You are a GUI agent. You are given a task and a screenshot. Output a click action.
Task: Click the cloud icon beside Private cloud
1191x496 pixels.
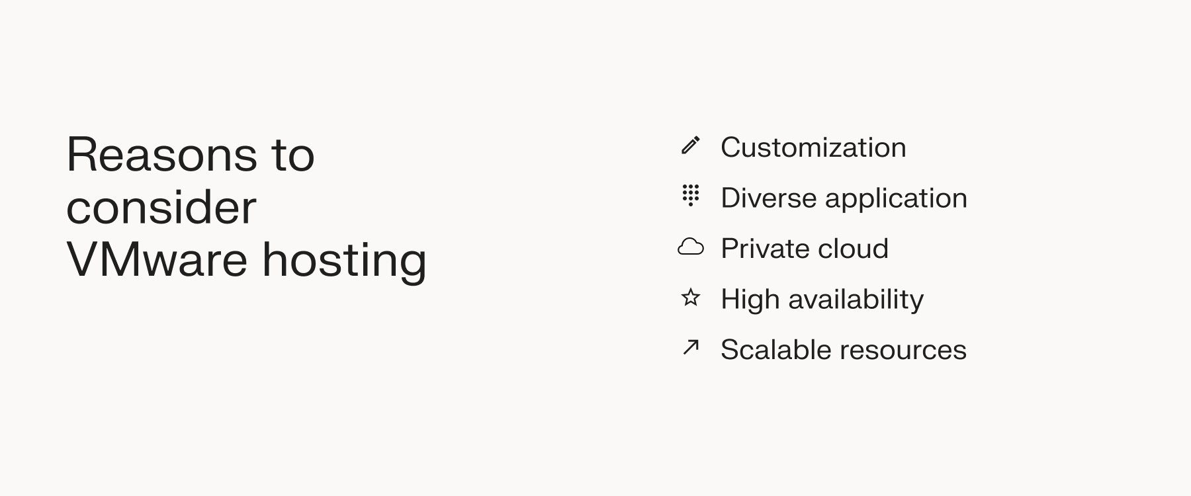[x=690, y=247]
